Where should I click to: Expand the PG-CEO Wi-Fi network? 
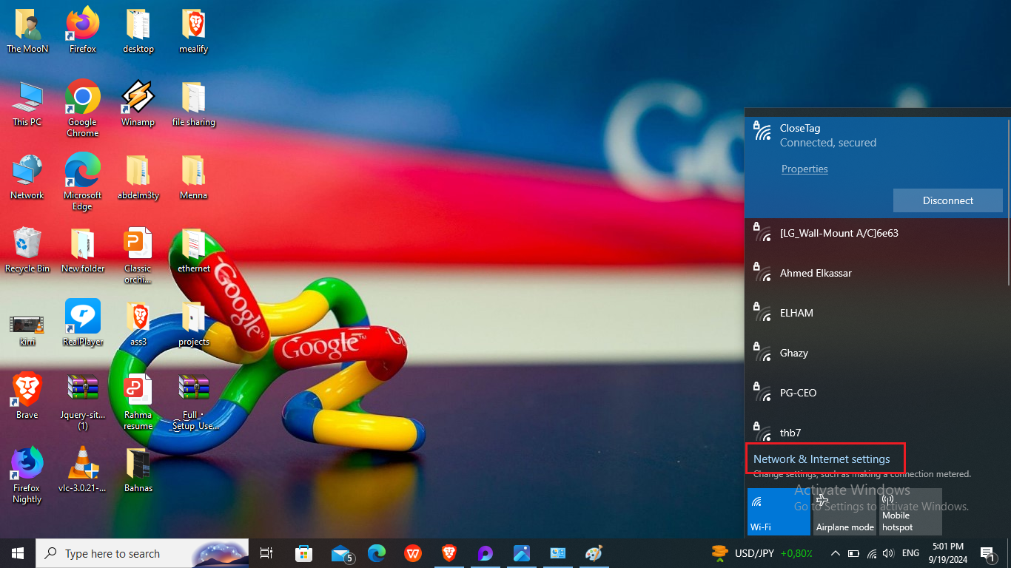coord(876,393)
